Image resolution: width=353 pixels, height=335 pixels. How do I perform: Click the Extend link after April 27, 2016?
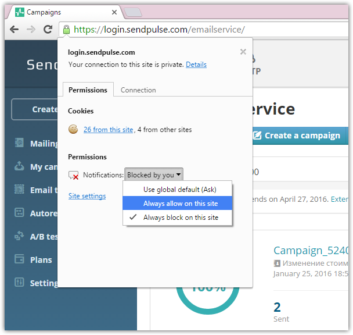point(340,199)
